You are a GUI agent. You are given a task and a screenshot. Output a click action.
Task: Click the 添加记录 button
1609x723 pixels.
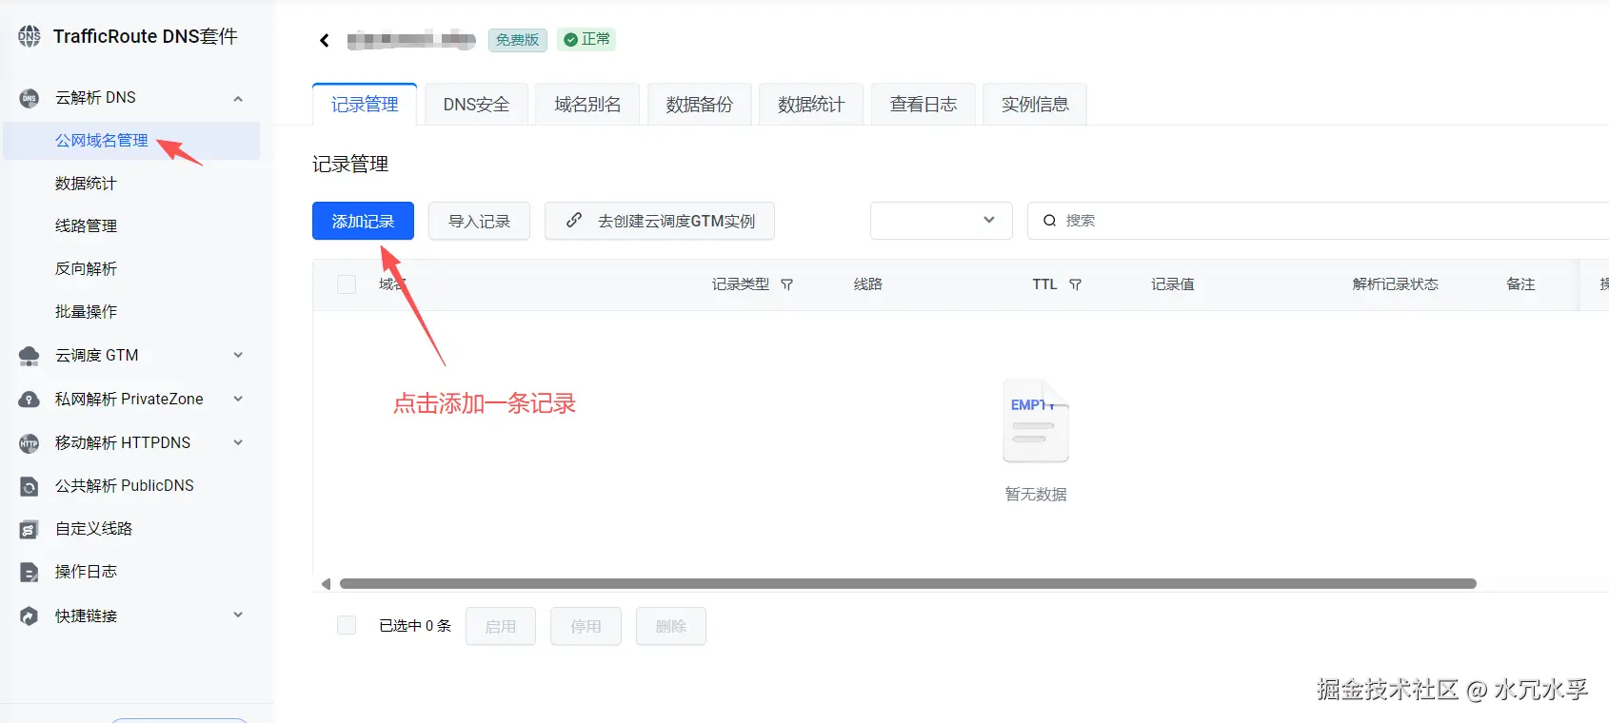point(363,221)
